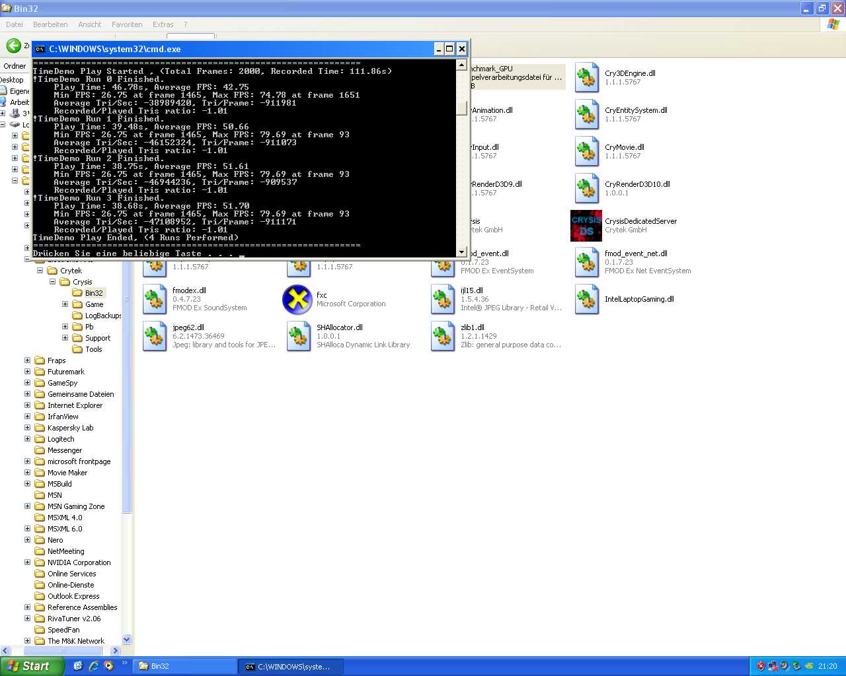The width and height of the screenshot is (846, 676).
Task: Open the Cry3DEngine.dll file icon
Action: point(587,78)
